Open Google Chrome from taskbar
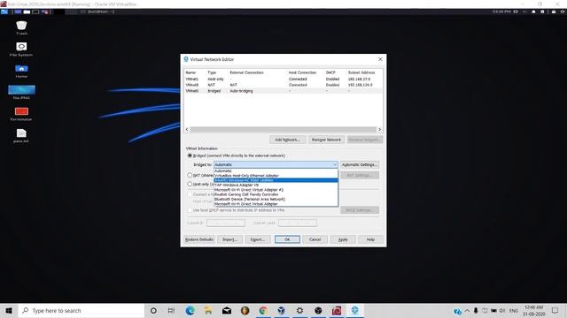The image size is (567, 318). 263,310
